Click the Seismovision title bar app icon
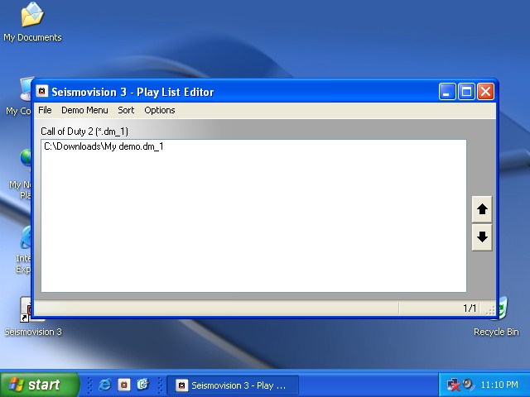This screenshot has width=530, height=397. click(x=43, y=91)
